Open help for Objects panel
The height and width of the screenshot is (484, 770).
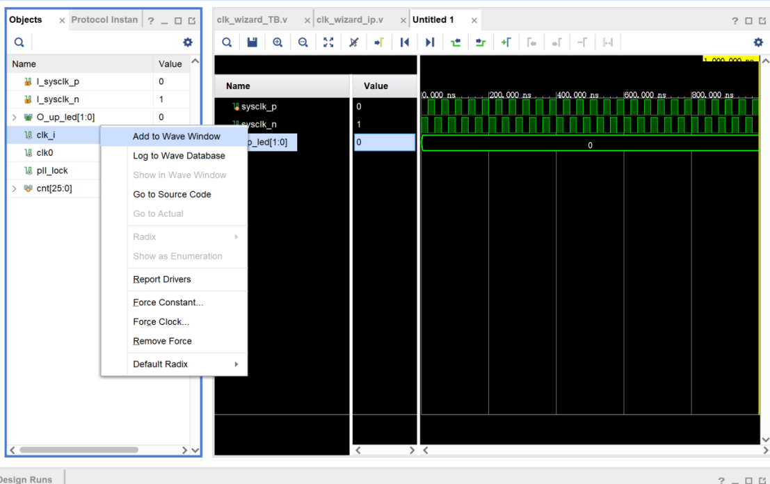[x=151, y=21]
